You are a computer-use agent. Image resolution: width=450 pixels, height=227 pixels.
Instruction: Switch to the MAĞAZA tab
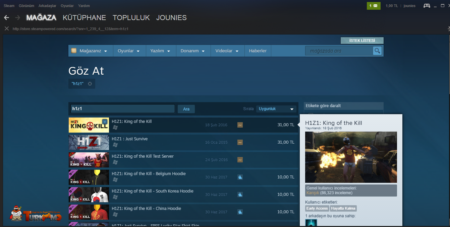[x=41, y=18]
